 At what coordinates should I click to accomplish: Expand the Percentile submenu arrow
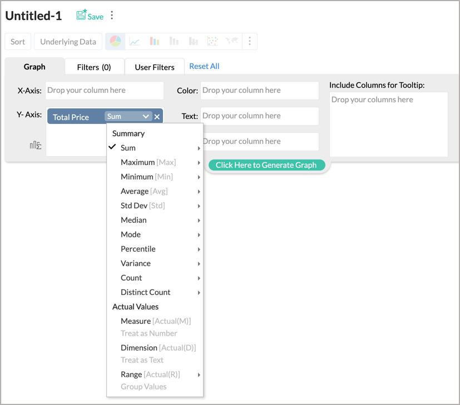pyautogui.click(x=199, y=249)
